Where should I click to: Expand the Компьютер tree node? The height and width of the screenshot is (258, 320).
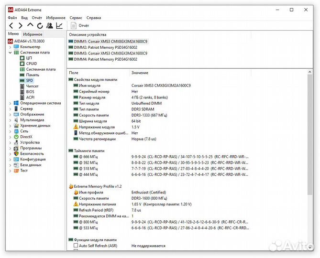[x=10, y=47]
